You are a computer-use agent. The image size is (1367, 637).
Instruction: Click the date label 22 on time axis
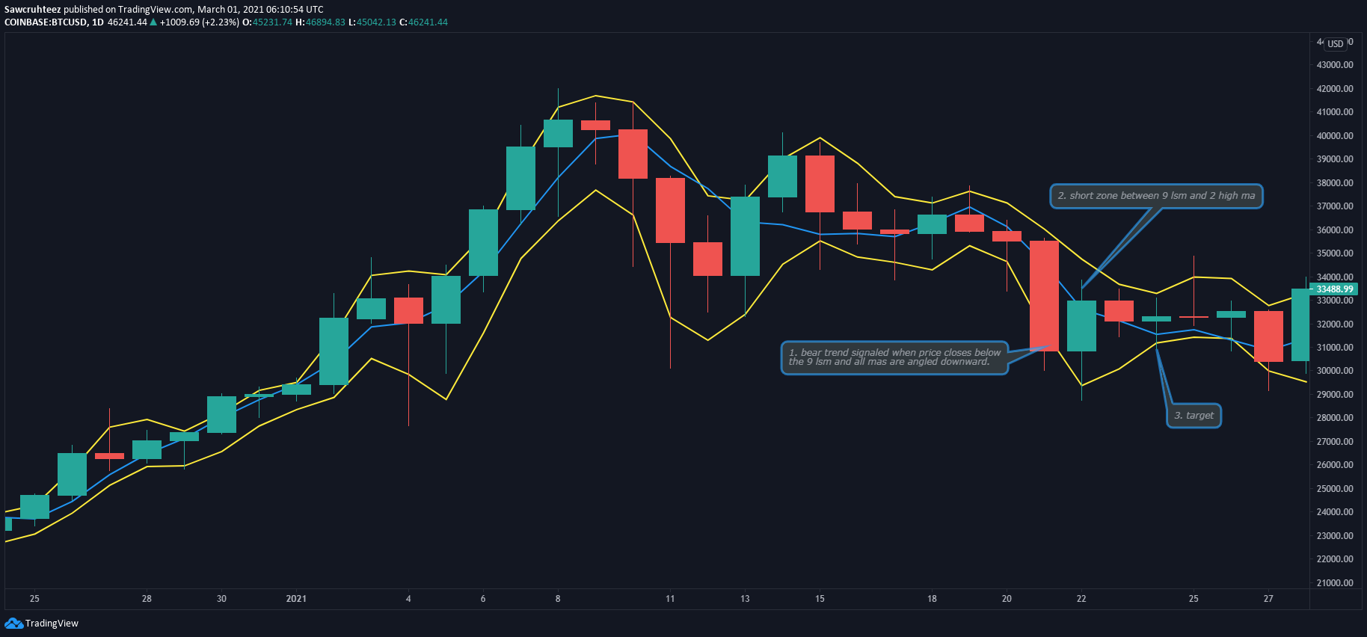tap(1081, 599)
